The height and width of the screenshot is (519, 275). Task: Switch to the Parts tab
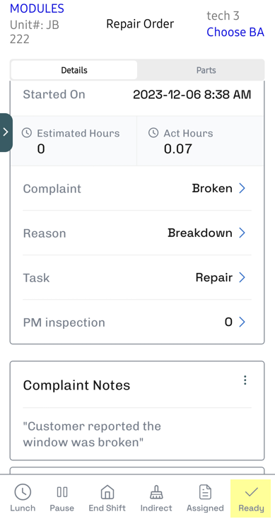[x=206, y=70]
